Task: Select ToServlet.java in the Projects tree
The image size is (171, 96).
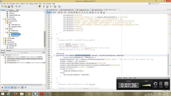Action: click(x=15, y=36)
